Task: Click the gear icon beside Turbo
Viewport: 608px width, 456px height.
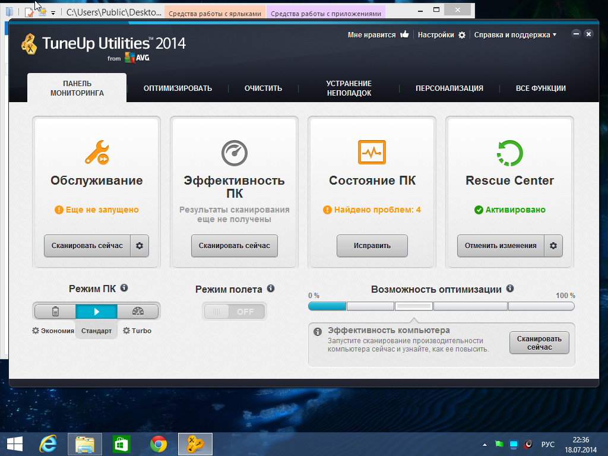Action: click(x=126, y=331)
